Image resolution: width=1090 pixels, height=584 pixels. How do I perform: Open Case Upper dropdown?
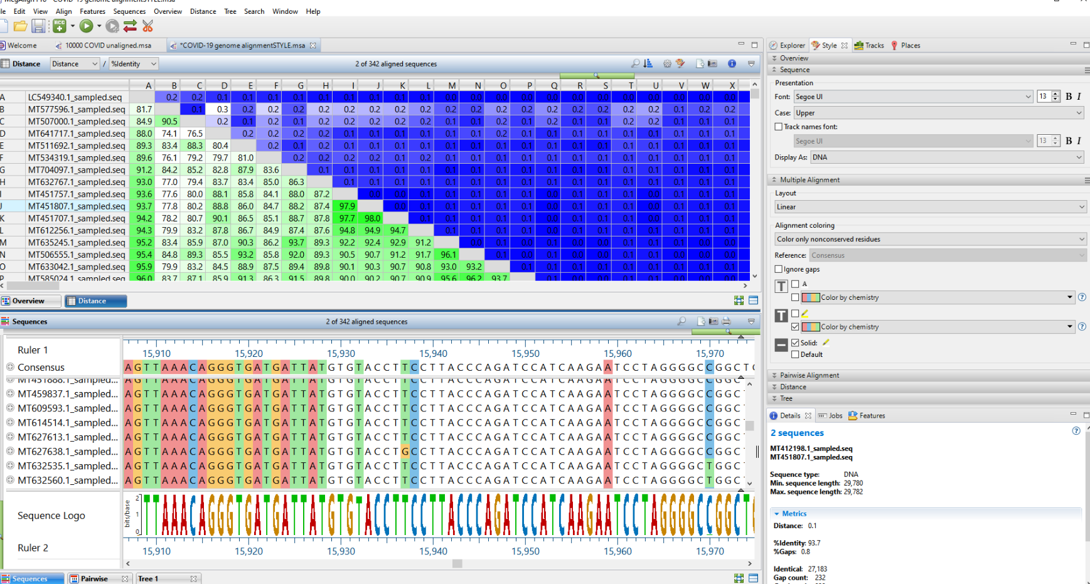click(938, 113)
